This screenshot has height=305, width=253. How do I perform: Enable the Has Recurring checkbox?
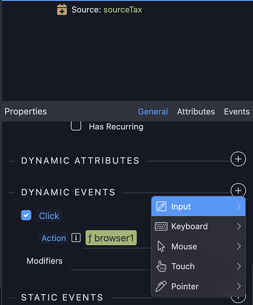click(76, 126)
